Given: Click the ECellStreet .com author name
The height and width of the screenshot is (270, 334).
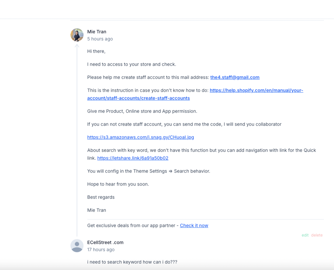Looking at the screenshot, I should tap(105, 242).
